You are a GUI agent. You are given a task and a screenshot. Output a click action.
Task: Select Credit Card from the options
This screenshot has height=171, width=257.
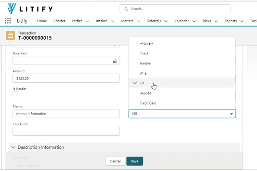click(148, 103)
